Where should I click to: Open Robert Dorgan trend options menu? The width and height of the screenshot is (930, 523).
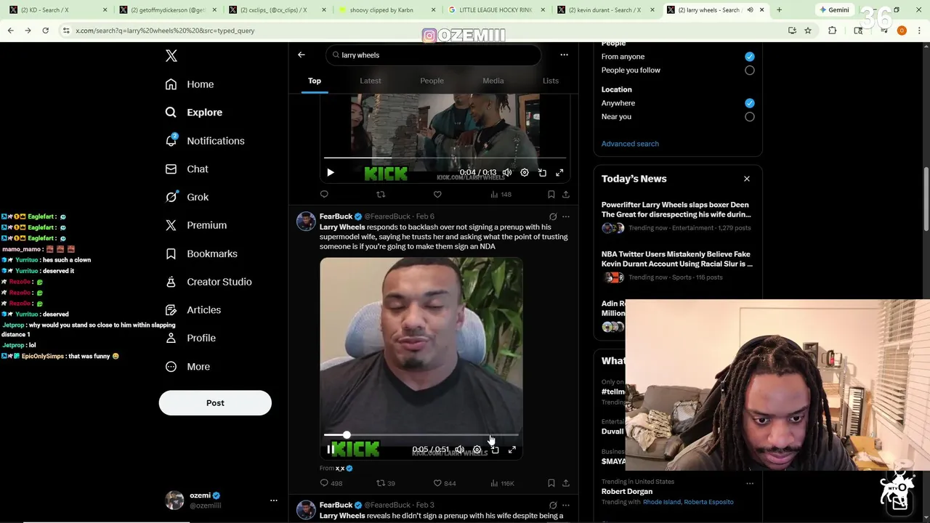point(750,483)
